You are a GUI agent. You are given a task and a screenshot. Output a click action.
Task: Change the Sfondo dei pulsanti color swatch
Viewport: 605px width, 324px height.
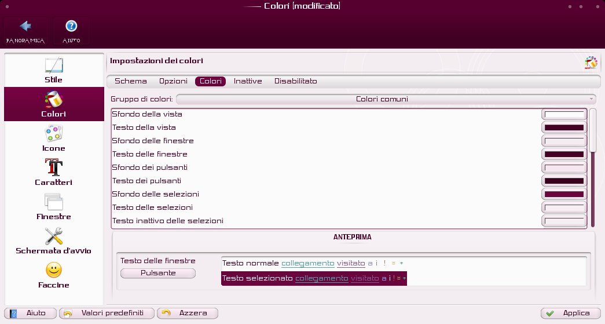coord(564,168)
